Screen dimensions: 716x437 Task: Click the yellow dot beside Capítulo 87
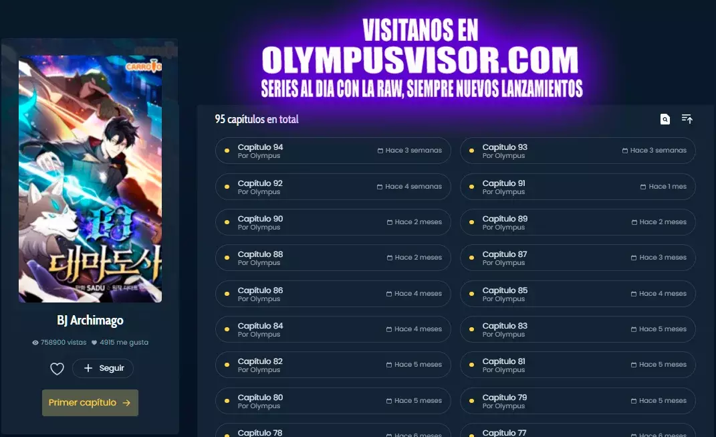tap(472, 258)
